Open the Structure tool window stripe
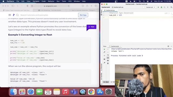Viewport: 173px width, 97px height. click(x=101, y=67)
